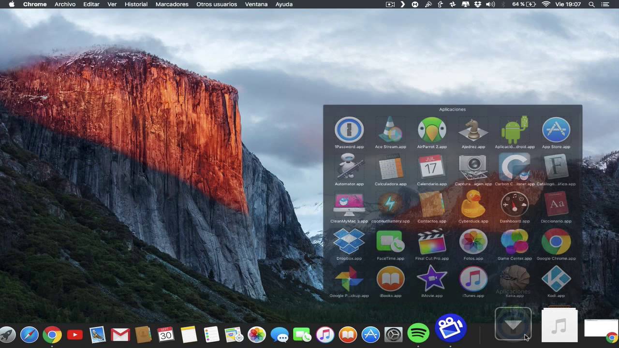Open the Calendar icon showing 30 in the Dock
The image size is (619, 348).
pyautogui.click(x=166, y=334)
